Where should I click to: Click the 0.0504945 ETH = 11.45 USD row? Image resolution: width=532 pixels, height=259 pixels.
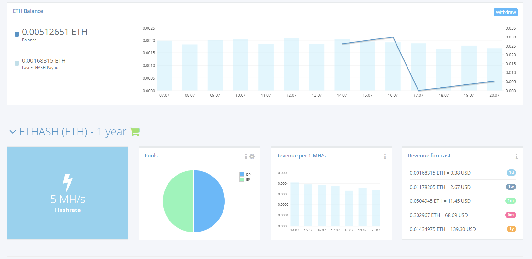click(x=462, y=201)
